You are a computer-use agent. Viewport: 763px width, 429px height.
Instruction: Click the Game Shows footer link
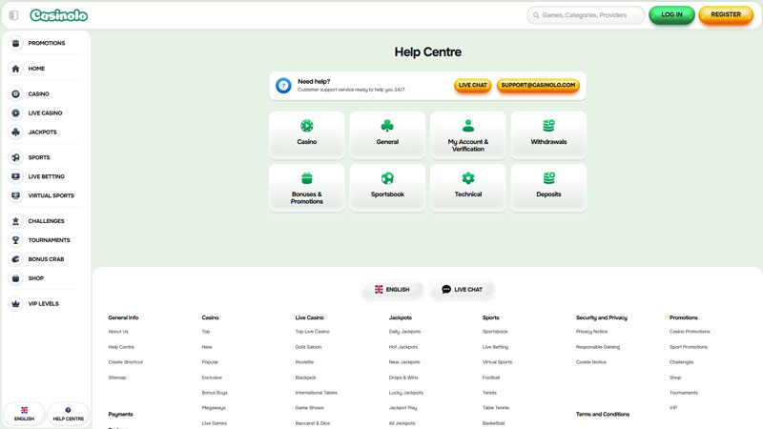pos(309,408)
